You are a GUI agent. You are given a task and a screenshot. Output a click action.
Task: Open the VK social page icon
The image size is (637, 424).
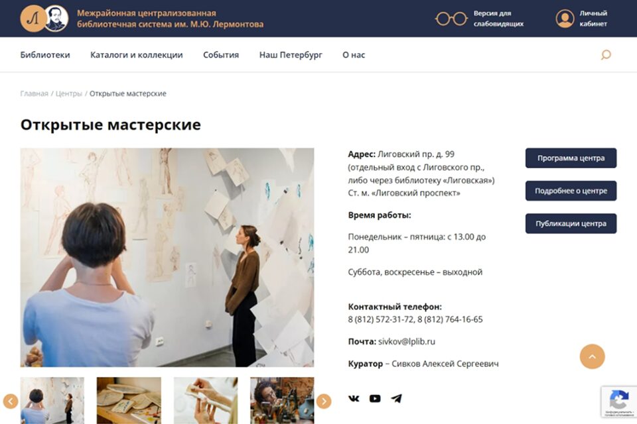(354, 398)
